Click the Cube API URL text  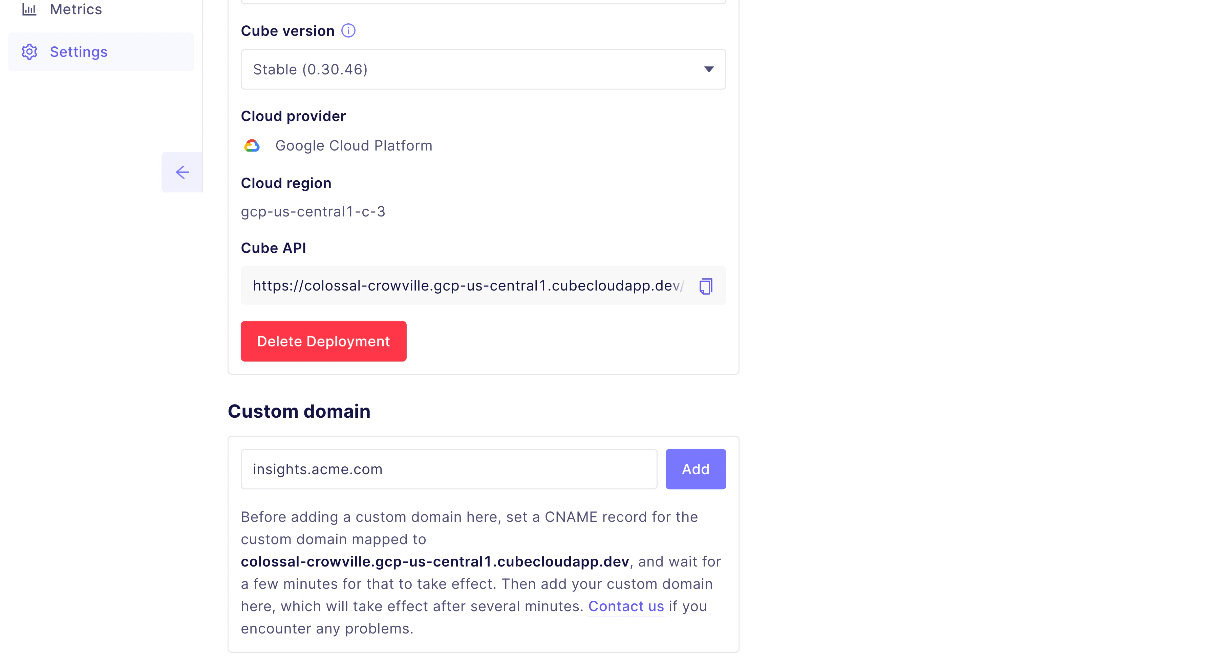point(466,285)
